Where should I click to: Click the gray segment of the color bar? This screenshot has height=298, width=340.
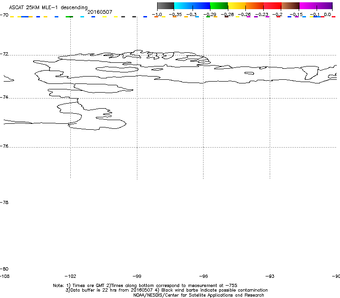tap(166, 6)
